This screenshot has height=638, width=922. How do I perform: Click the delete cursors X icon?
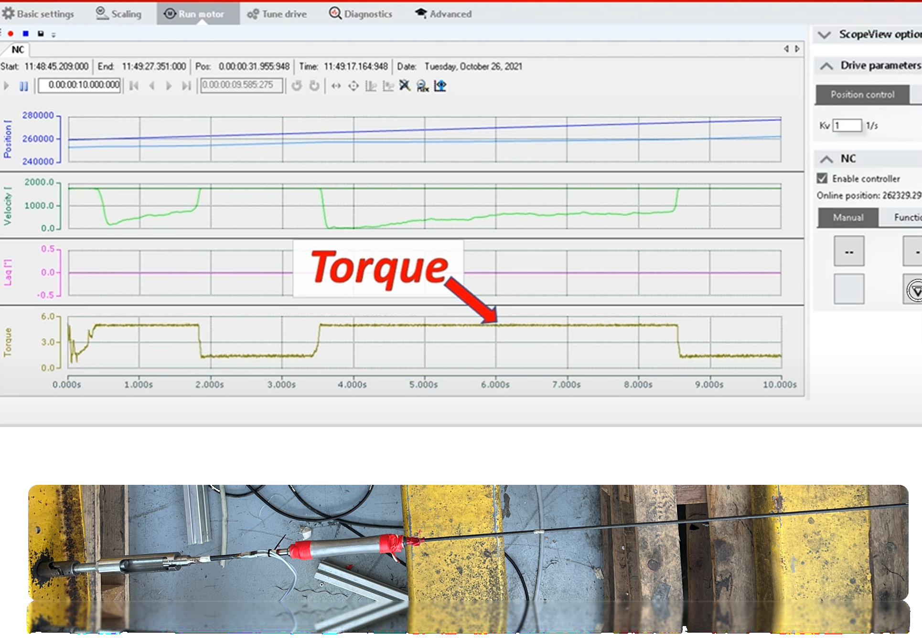(405, 85)
